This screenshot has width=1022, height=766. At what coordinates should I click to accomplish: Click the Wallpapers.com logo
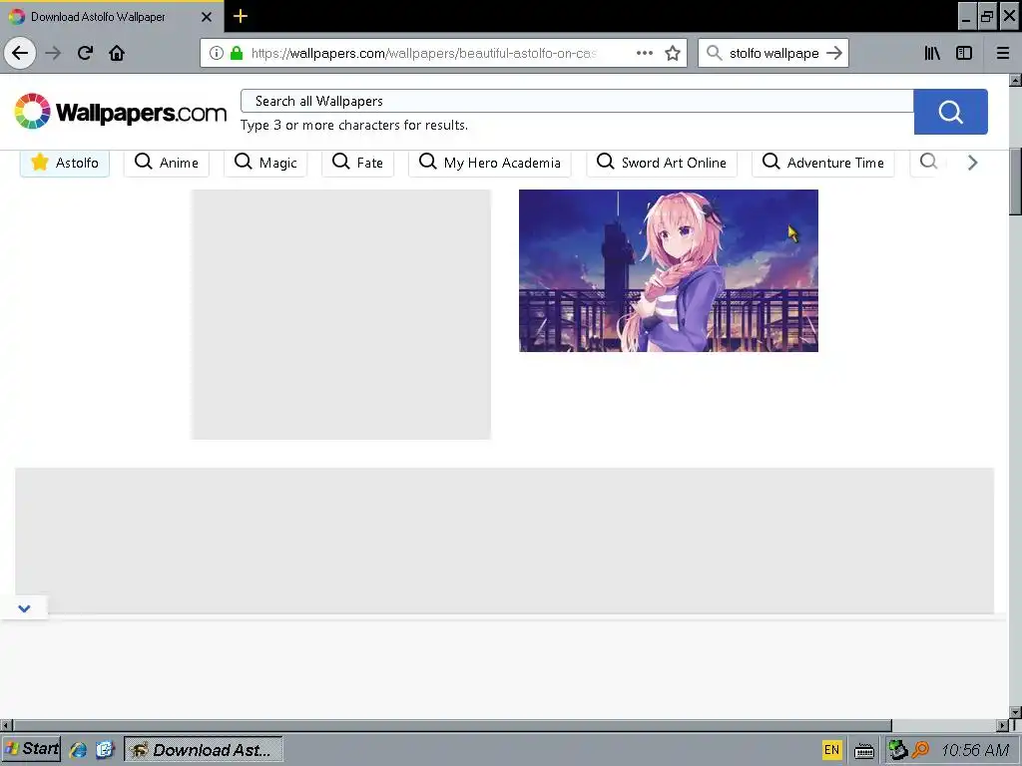tap(121, 112)
